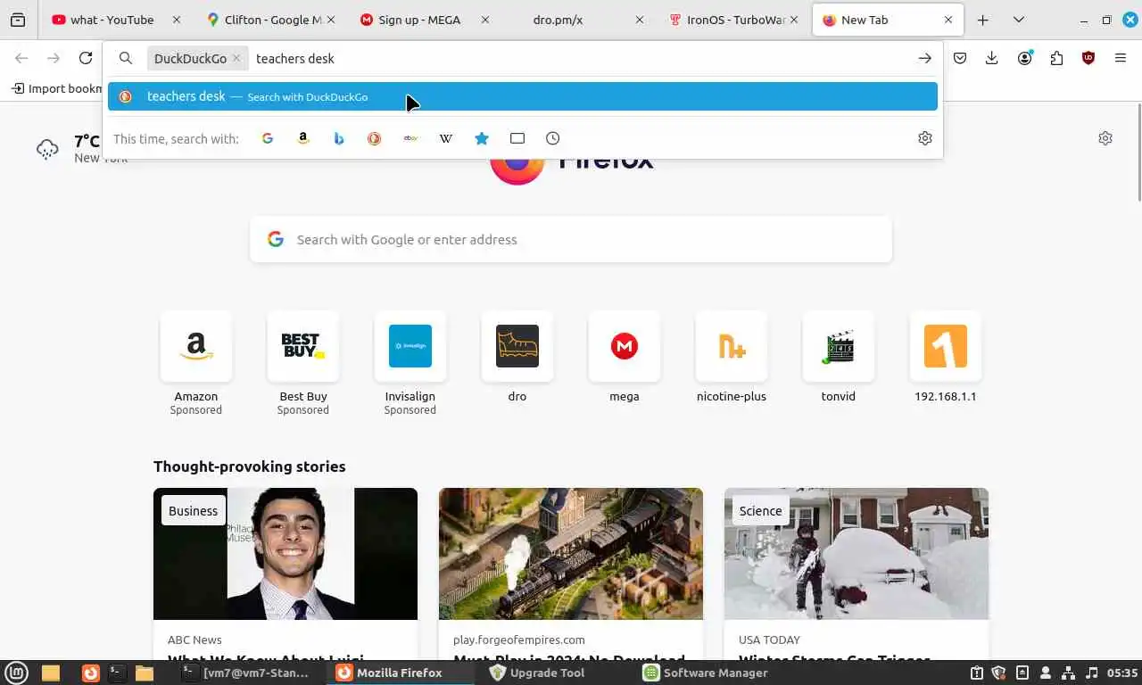
Task: Reload the current page
Action: (x=86, y=58)
